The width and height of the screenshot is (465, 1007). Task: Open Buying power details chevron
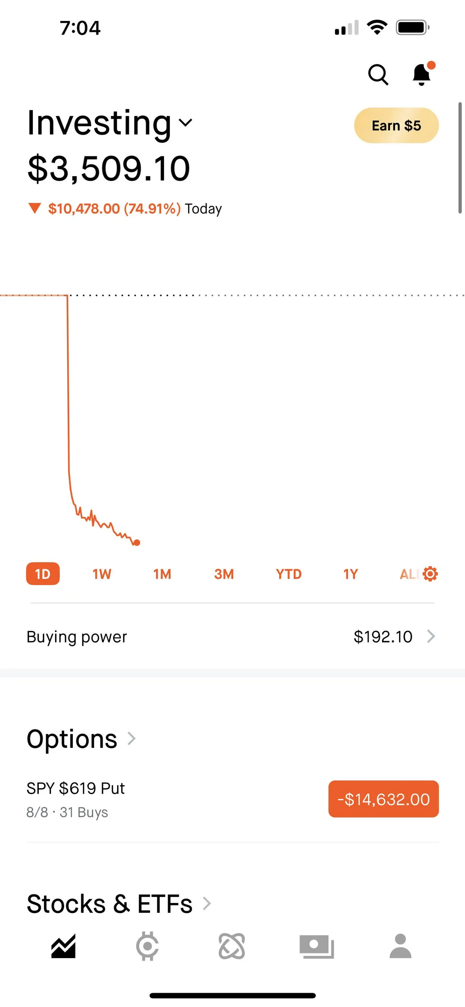pyautogui.click(x=431, y=637)
